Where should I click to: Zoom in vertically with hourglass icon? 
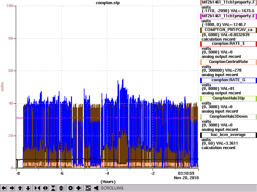click(53, 188)
